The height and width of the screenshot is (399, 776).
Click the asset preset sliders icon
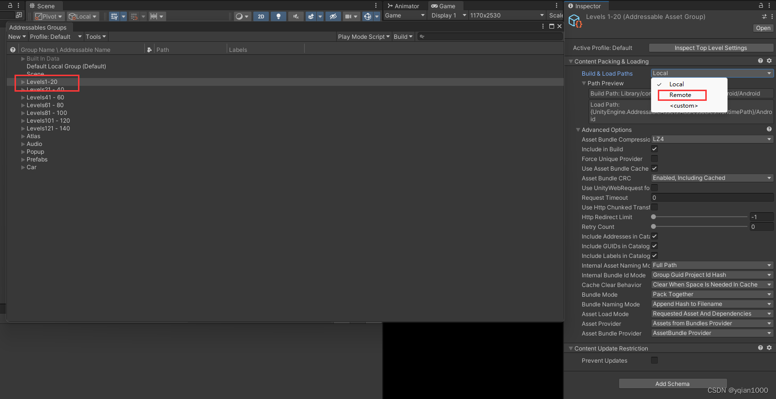pos(764,16)
